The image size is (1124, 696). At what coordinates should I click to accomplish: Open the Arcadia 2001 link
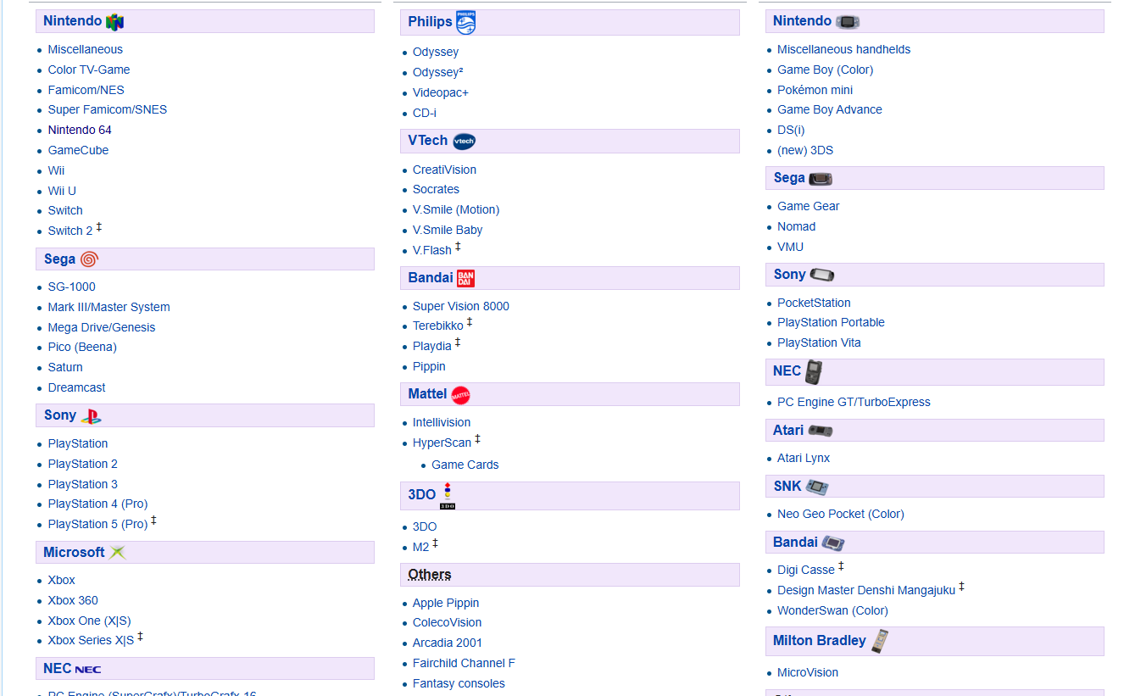point(448,643)
